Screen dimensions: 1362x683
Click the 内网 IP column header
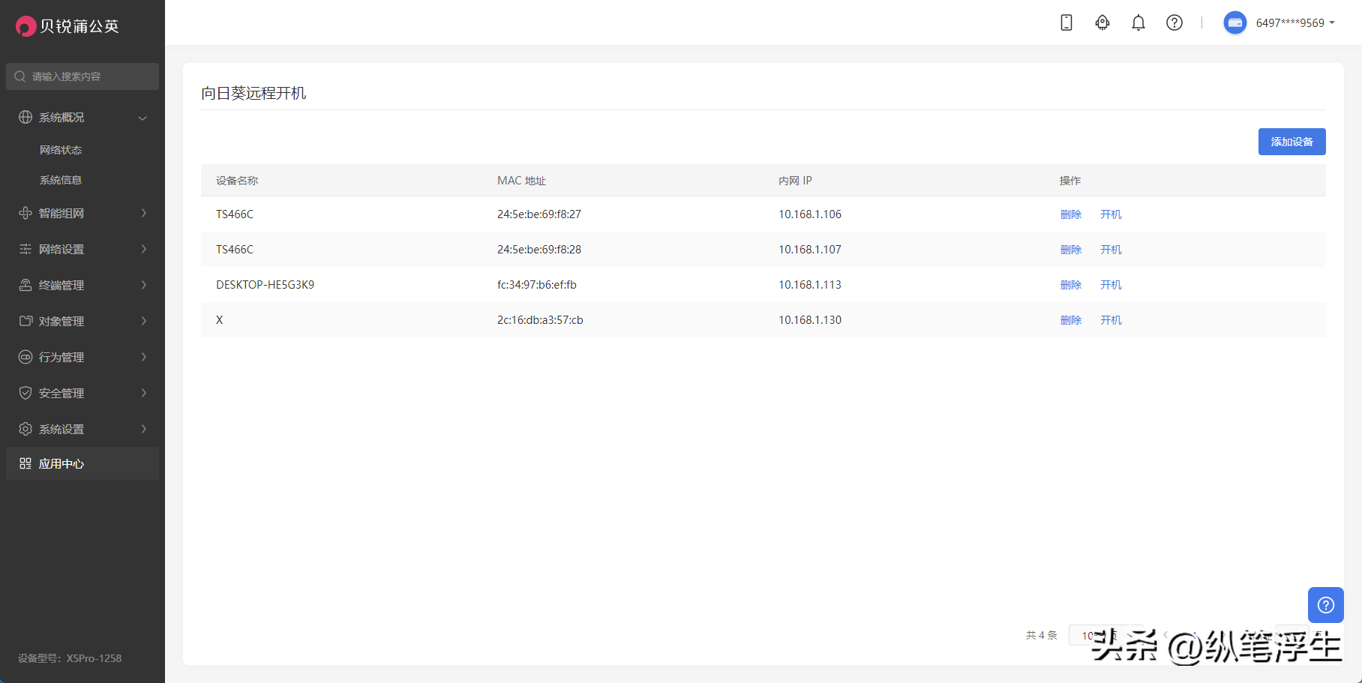point(795,181)
